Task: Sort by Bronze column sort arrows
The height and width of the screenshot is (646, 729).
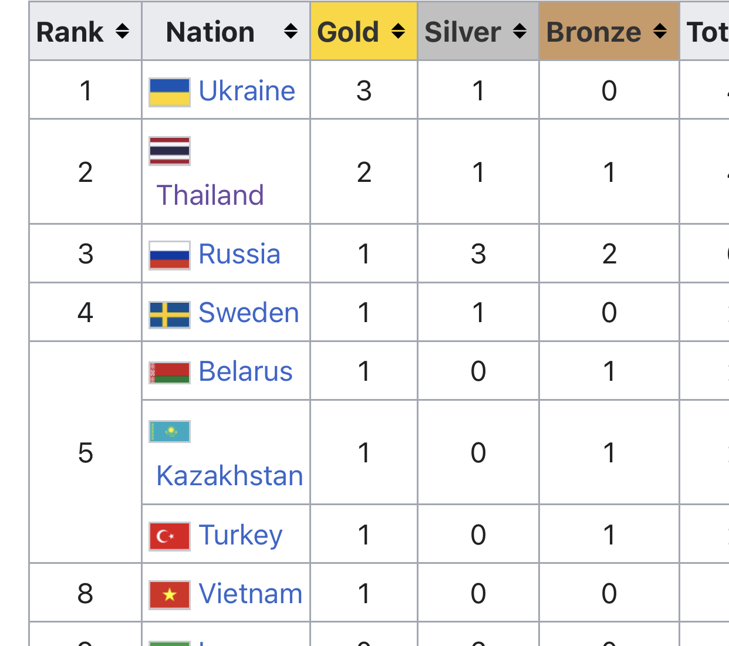Action: coord(660,31)
